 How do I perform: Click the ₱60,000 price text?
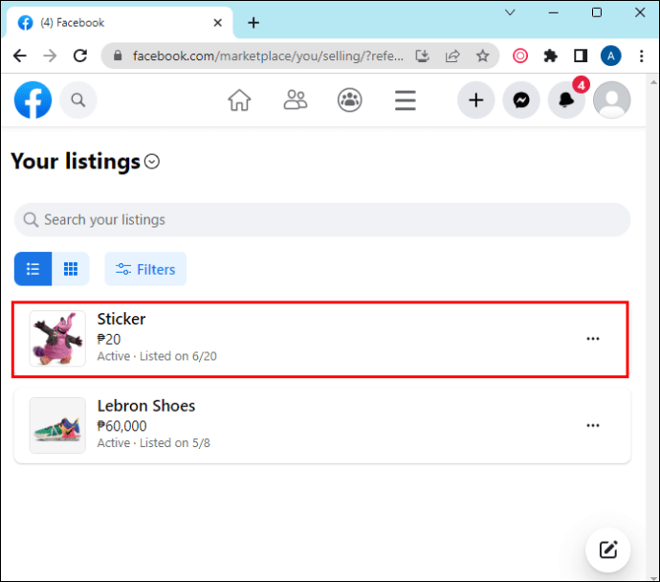click(x=121, y=426)
